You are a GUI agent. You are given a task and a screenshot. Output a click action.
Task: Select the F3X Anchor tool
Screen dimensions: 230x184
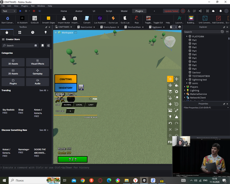170,98
